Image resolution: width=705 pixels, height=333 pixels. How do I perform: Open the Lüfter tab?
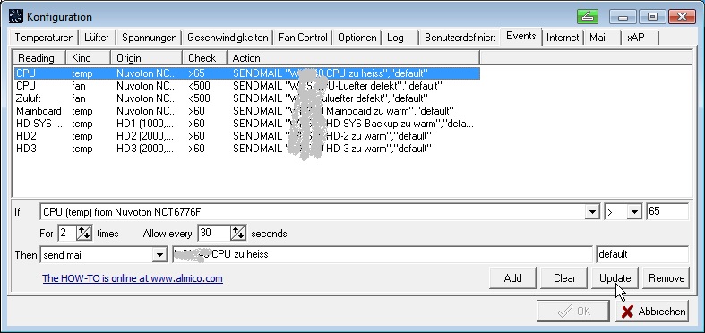[97, 38]
